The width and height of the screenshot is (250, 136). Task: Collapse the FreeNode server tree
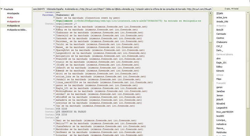(2, 10)
